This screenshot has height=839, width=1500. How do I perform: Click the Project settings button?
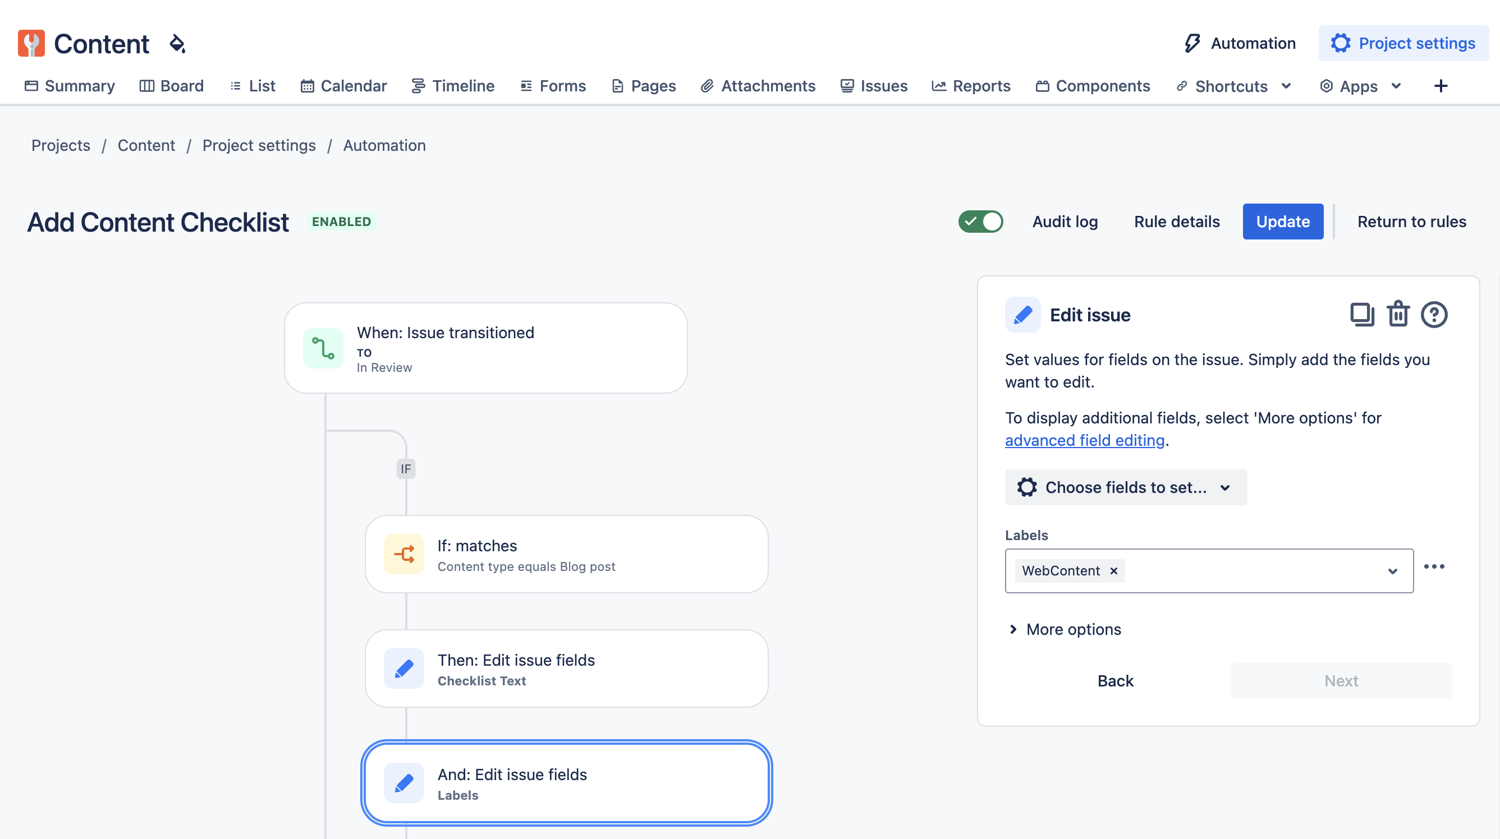coord(1403,44)
